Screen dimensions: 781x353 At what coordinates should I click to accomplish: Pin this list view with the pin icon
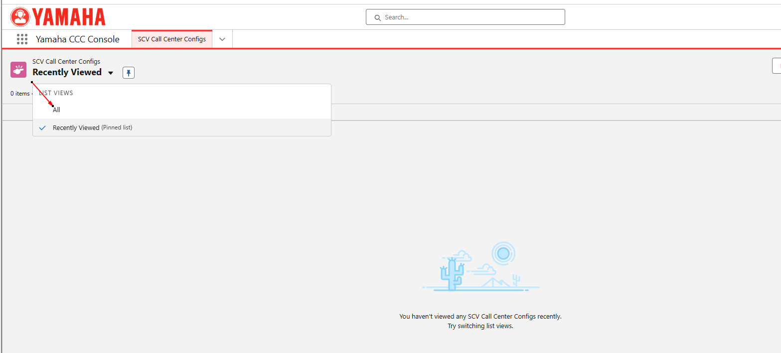pos(129,73)
